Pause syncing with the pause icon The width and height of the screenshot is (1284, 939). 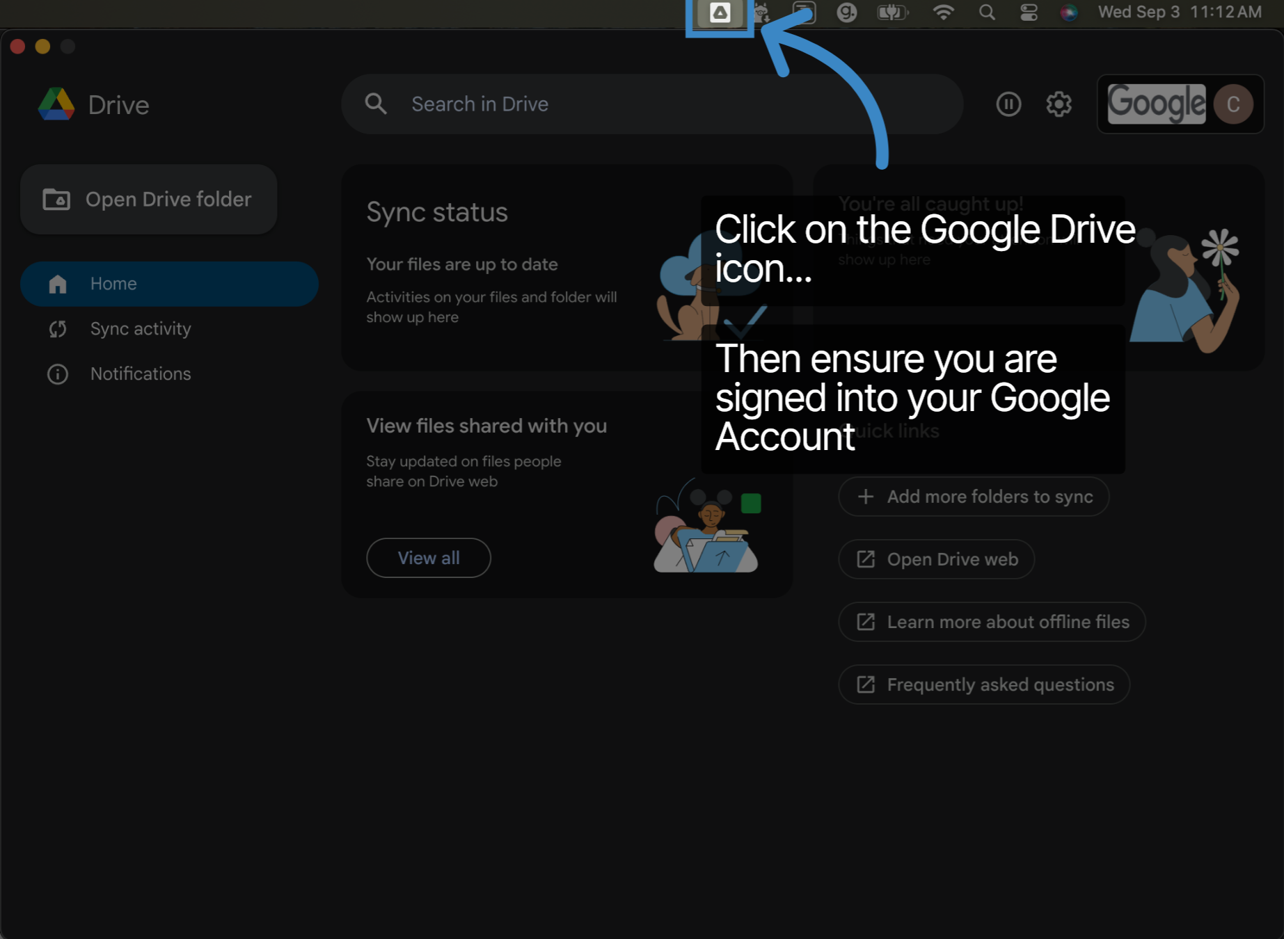pyautogui.click(x=1008, y=104)
